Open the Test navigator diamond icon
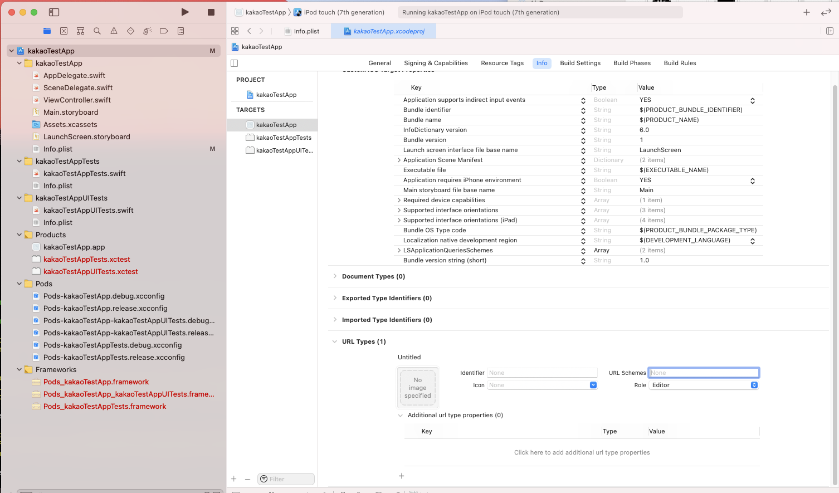The width and height of the screenshot is (839, 493). pyautogui.click(x=130, y=31)
